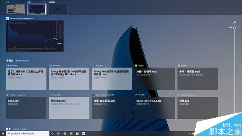The height and width of the screenshot is (136, 242).
Task: Open the AICoin BTC/USD window preview
Action: (x=35, y=36)
